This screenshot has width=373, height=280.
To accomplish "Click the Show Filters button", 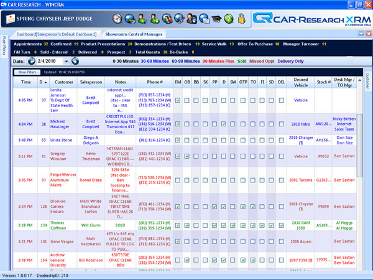I will pyautogui.click(x=27, y=72).
